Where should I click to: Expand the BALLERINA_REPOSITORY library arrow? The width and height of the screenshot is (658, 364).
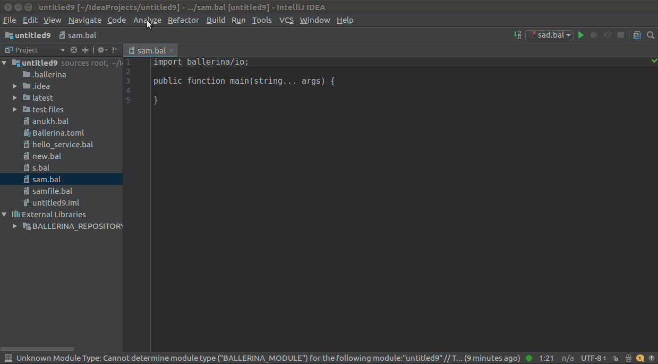[15, 226]
